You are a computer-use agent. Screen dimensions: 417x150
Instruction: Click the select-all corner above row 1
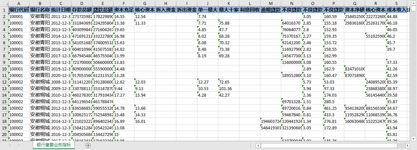(x=4, y=3)
